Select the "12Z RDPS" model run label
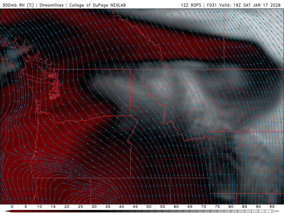Image resolution: width=284 pixels, height=213 pixels. [x=191, y=5]
